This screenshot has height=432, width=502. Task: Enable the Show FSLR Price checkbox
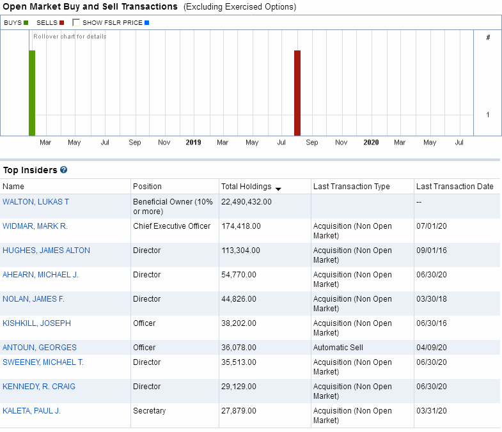76,22
